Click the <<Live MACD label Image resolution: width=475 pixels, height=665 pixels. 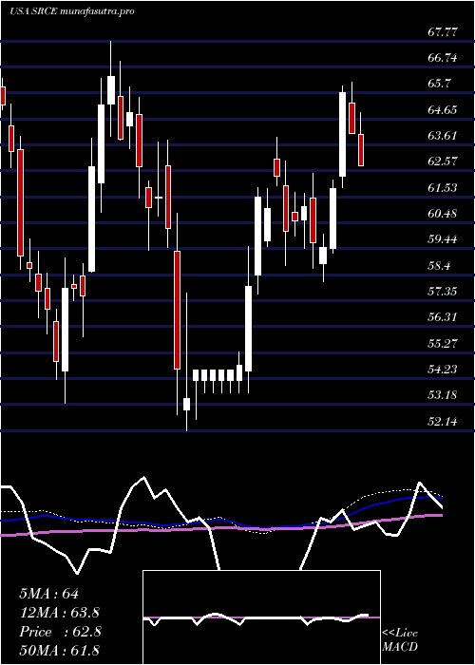[400, 640]
